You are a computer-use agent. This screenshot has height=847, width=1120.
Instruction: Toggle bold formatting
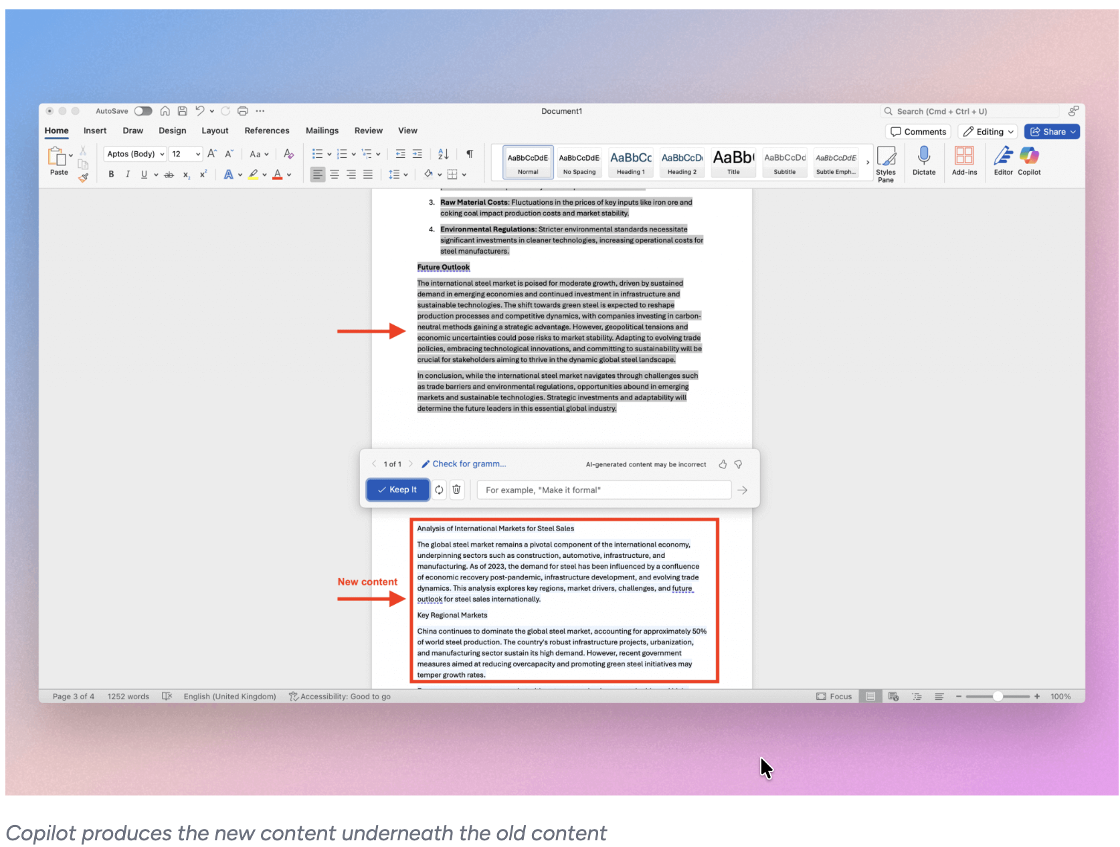click(111, 174)
